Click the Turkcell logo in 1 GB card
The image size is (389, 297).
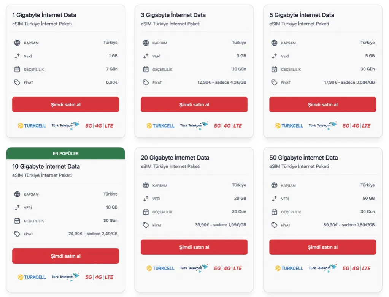(32, 126)
